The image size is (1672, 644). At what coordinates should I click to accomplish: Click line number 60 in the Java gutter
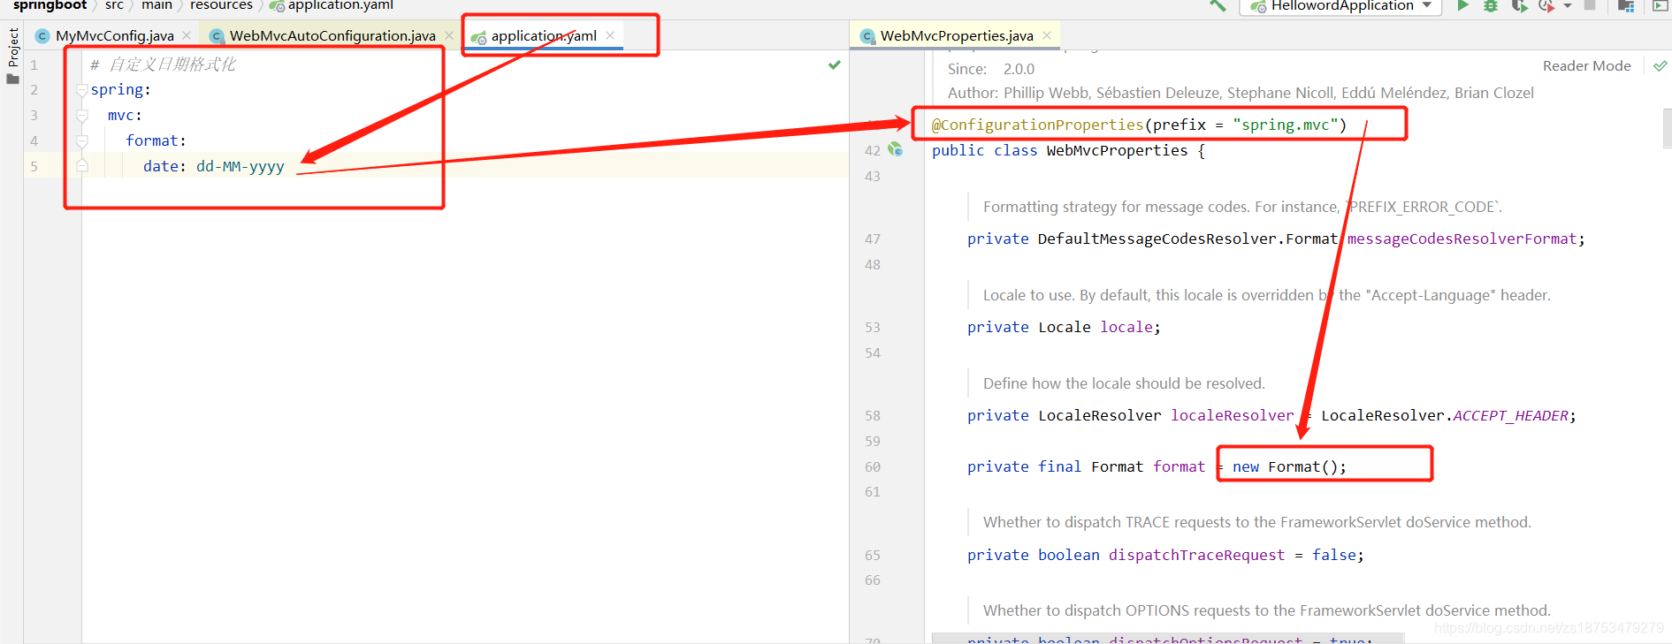point(873,467)
